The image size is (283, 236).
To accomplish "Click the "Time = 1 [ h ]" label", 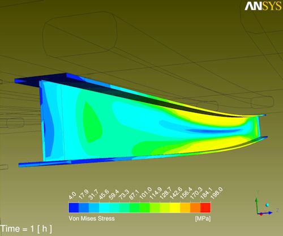I will (x=26, y=229).
